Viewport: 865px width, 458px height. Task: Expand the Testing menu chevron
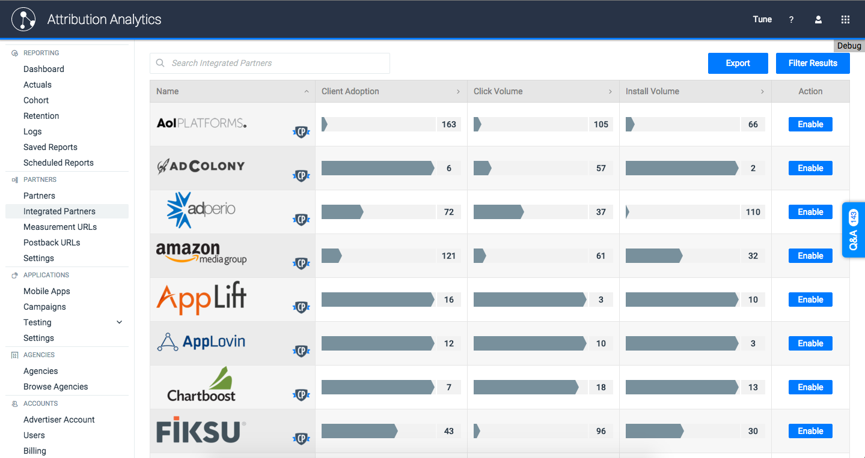coord(119,322)
